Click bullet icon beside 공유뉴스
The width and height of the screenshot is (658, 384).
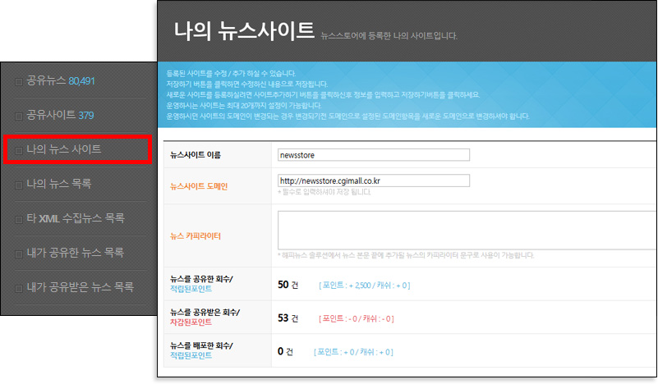point(18,82)
